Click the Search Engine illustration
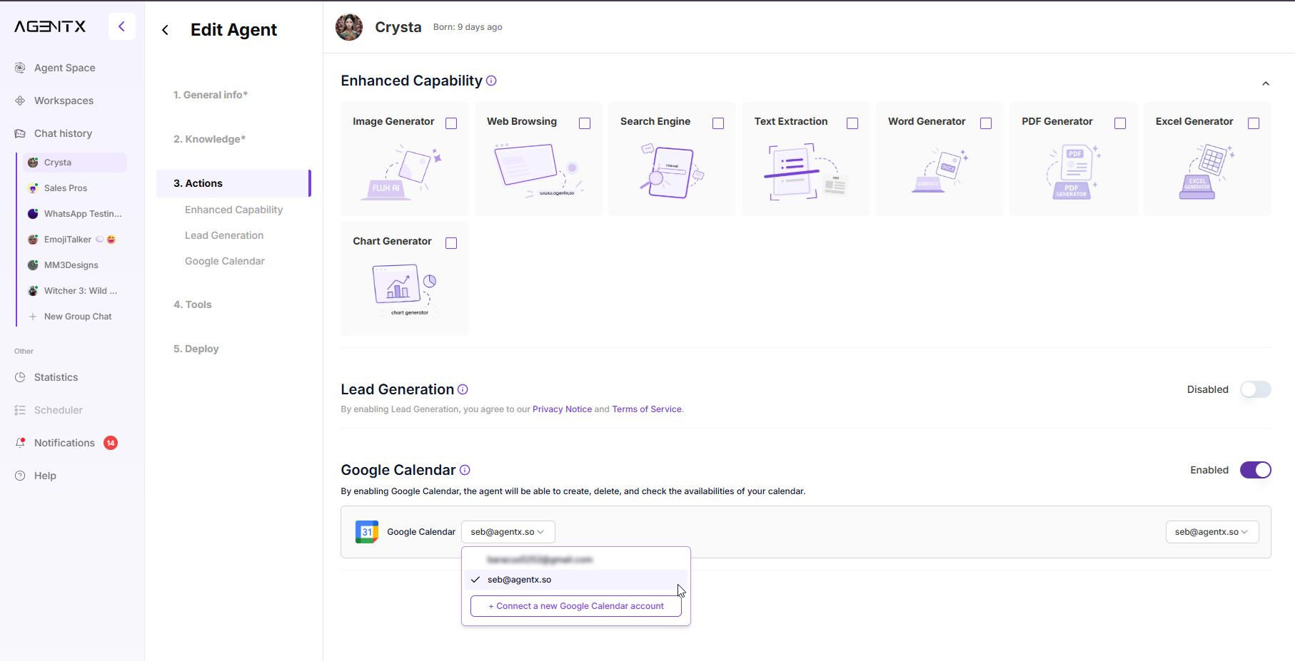 pyautogui.click(x=672, y=171)
